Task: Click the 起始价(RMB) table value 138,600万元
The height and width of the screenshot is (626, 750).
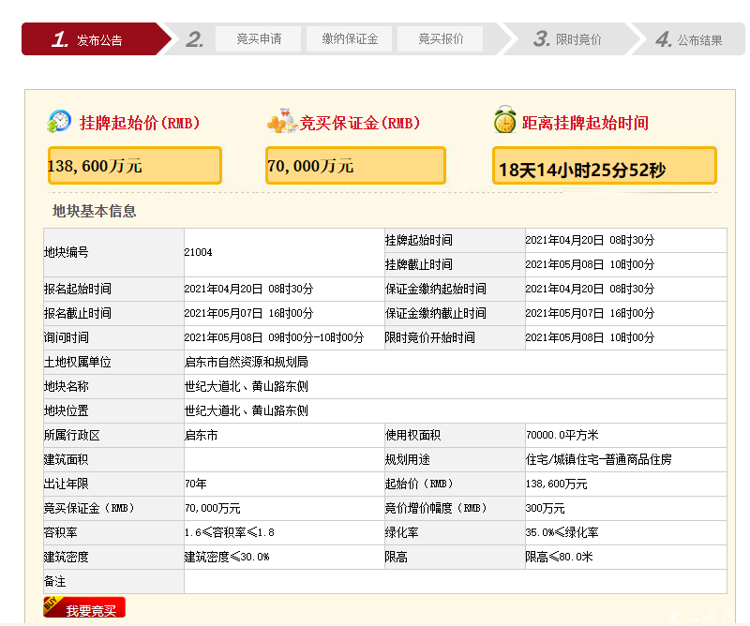Action: click(x=556, y=484)
